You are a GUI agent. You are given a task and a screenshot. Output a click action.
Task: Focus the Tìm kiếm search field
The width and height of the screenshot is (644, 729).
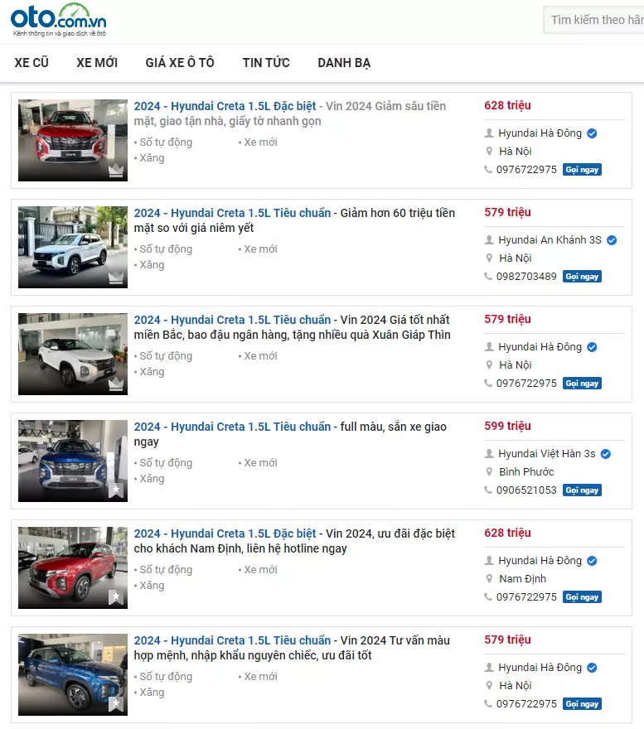[593, 20]
